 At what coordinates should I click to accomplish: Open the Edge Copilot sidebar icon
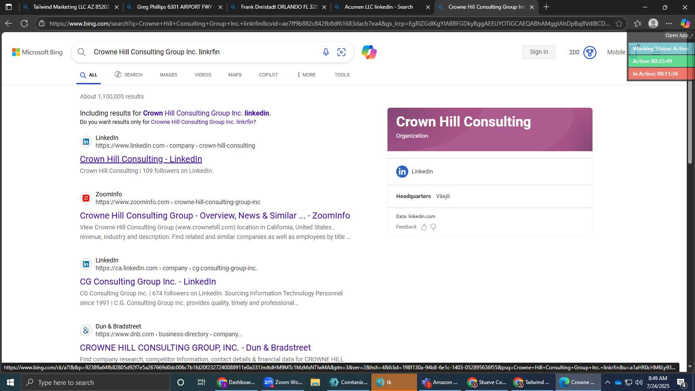click(x=685, y=23)
